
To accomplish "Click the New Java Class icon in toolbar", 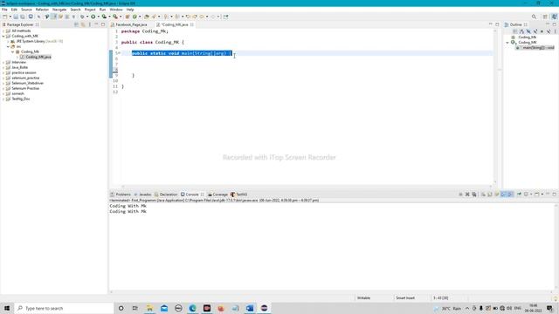I will click(x=135, y=17).
